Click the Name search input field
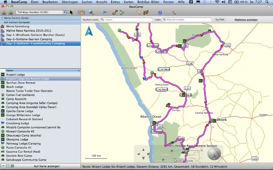273x170 pixels. (126, 20)
